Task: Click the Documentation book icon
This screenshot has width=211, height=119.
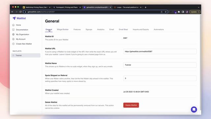Action: point(13,30)
